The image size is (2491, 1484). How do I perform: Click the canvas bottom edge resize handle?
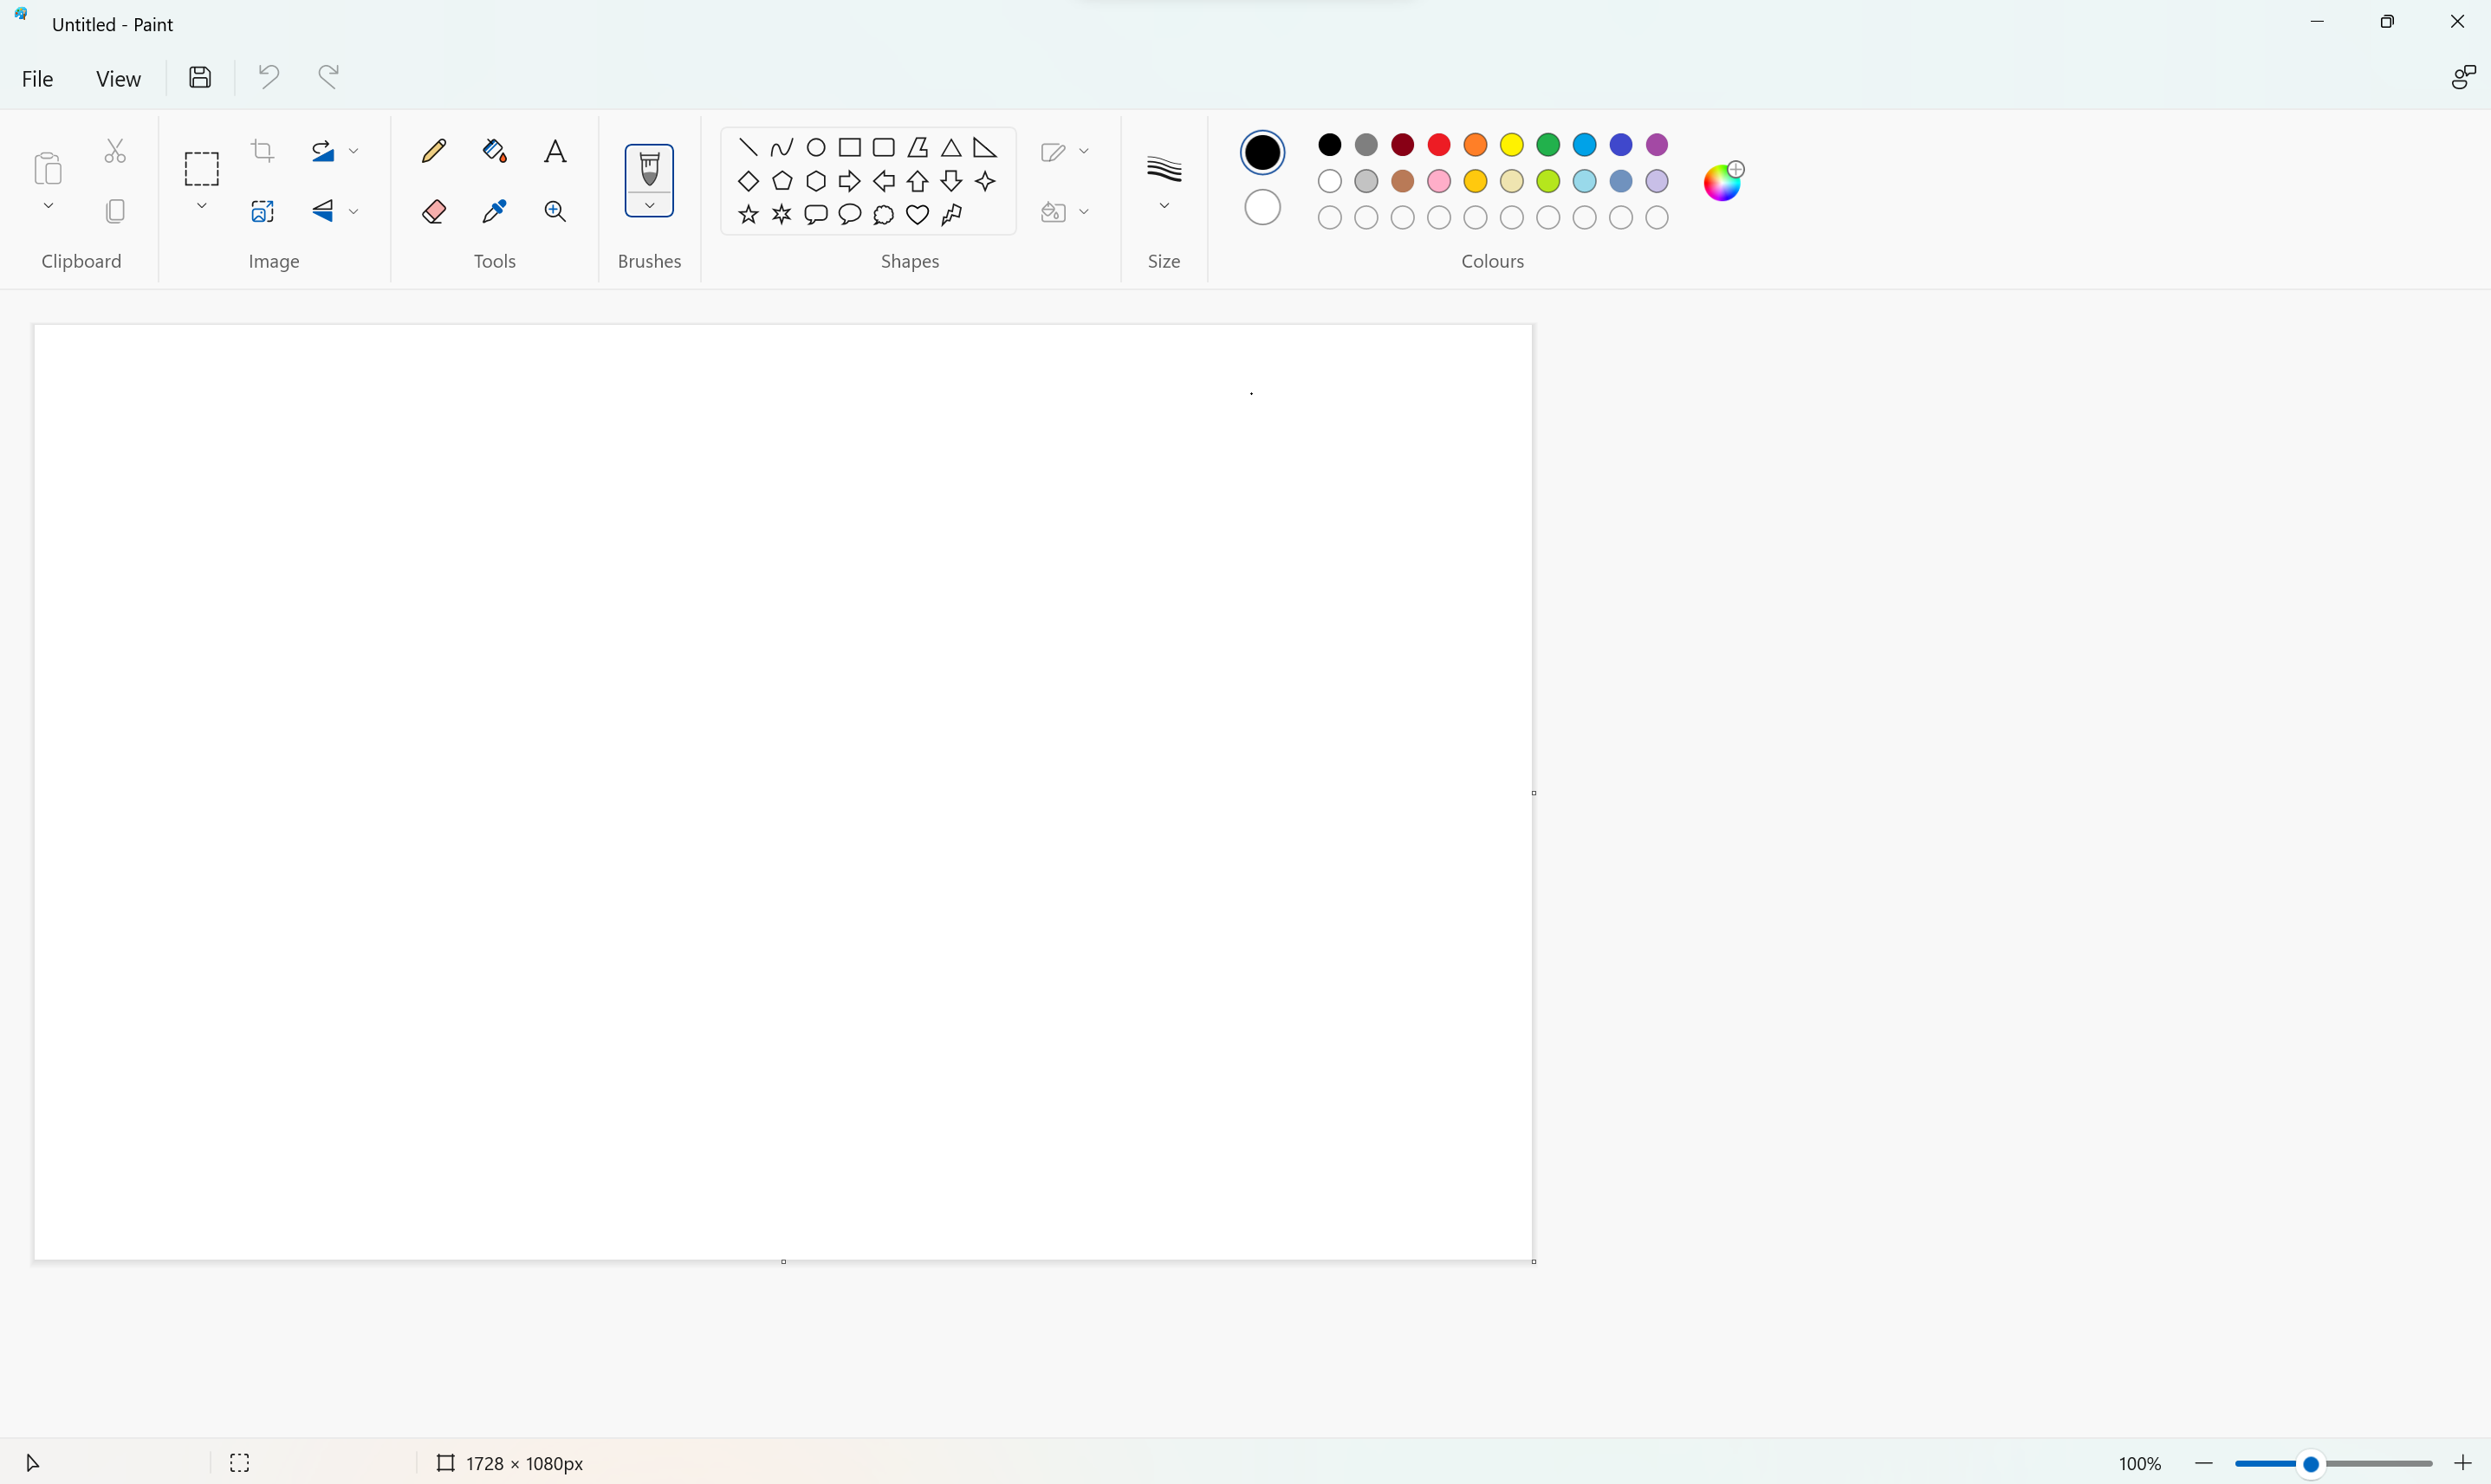tap(783, 1262)
